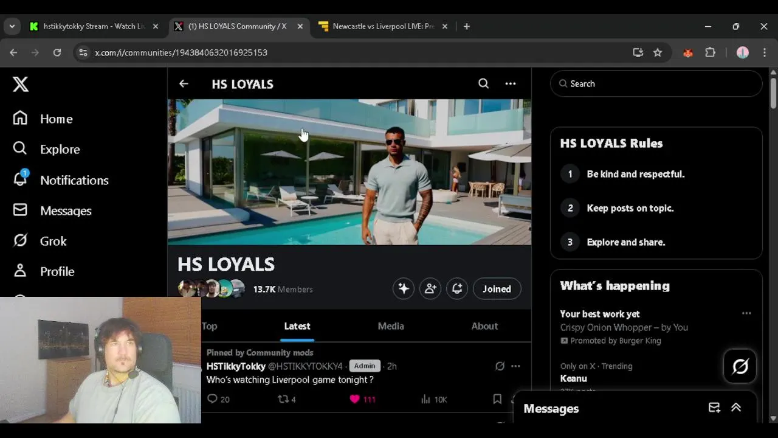Image resolution: width=778 pixels, height=438 pixels.
Task: Repost the Liverpool game post
Action: 286,399
